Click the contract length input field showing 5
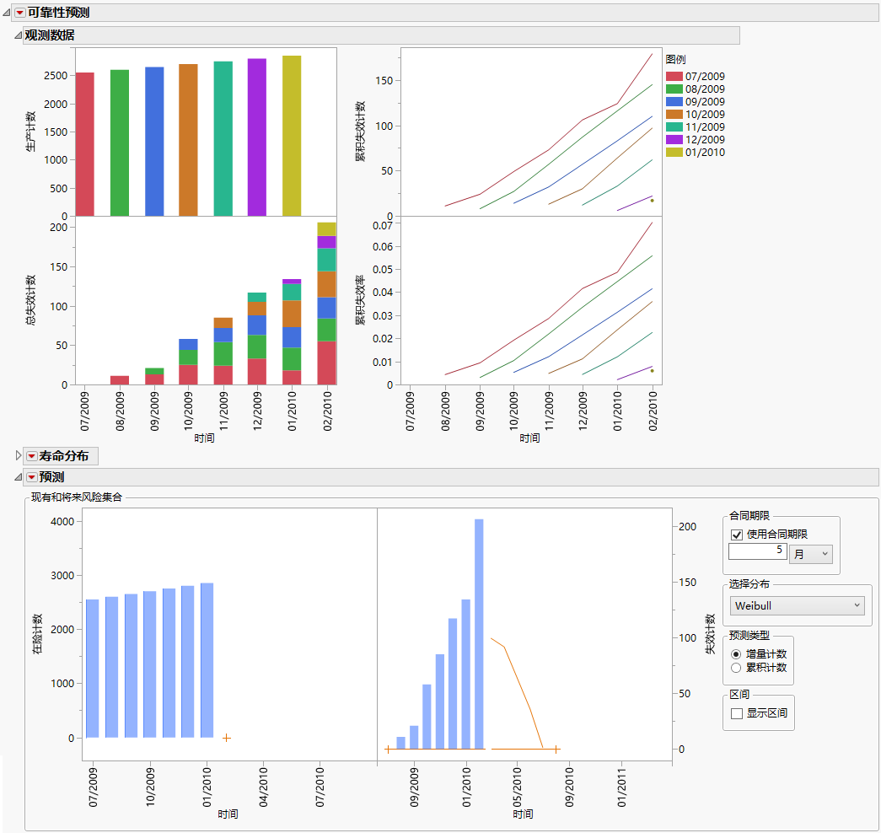This screenshot has height=833, width=881. click(757, 553)
